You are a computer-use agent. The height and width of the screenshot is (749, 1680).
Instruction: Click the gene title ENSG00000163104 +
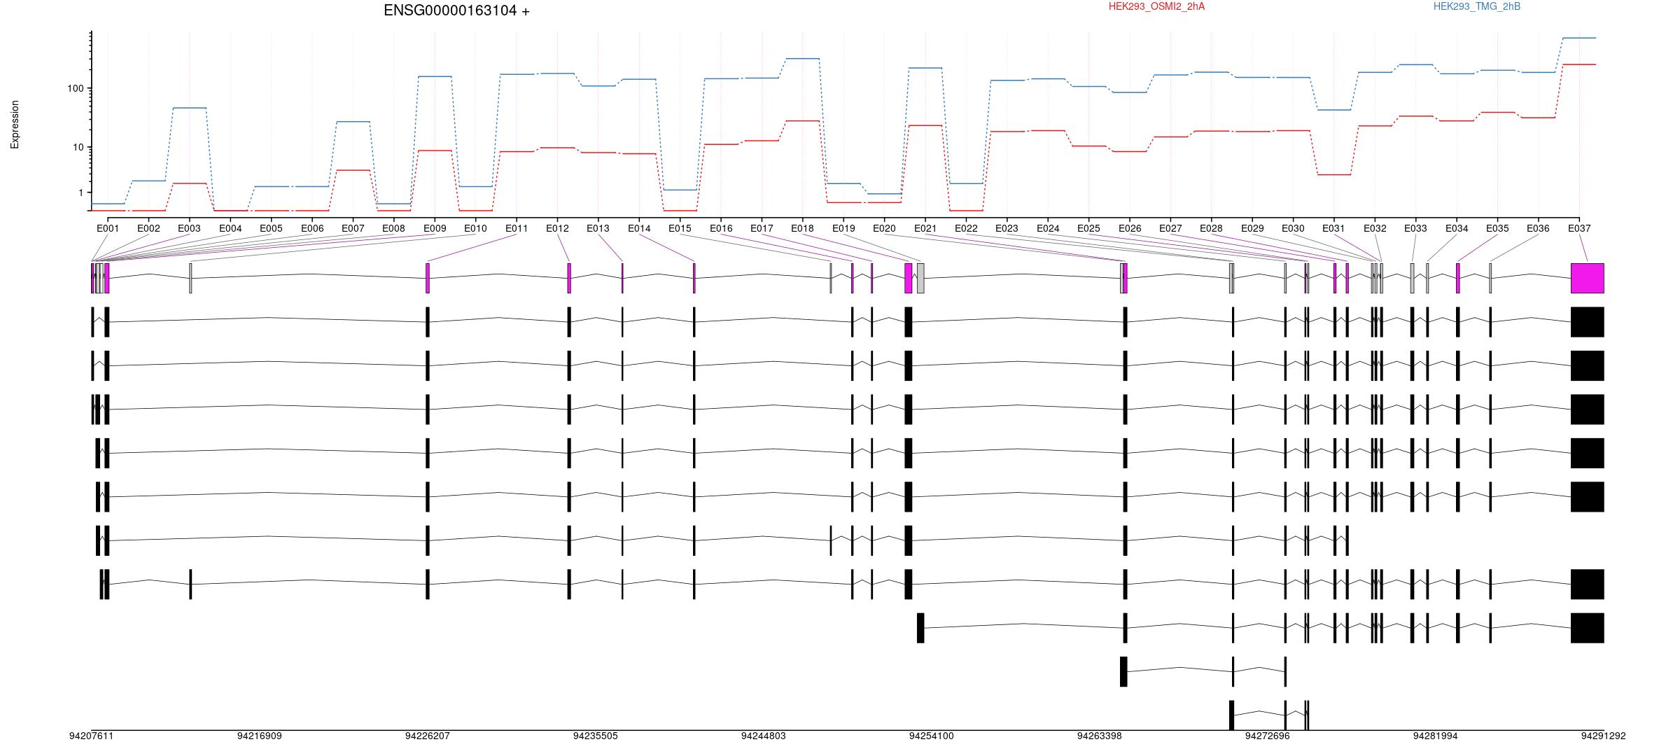[456, 10]
